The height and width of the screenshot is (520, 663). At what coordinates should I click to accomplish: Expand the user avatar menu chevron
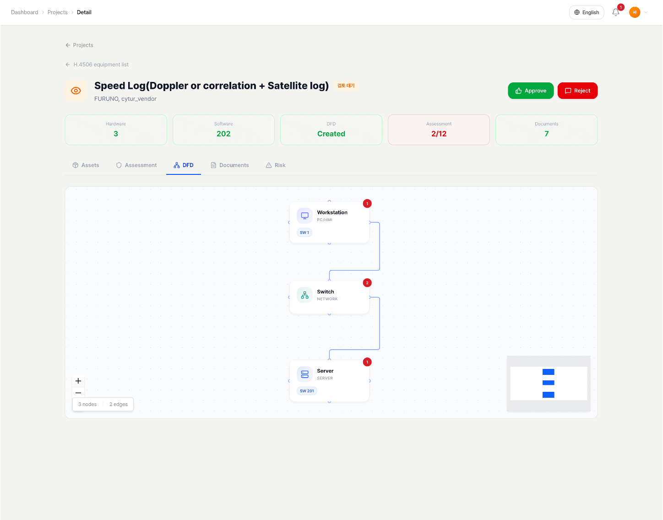(646, 12)
